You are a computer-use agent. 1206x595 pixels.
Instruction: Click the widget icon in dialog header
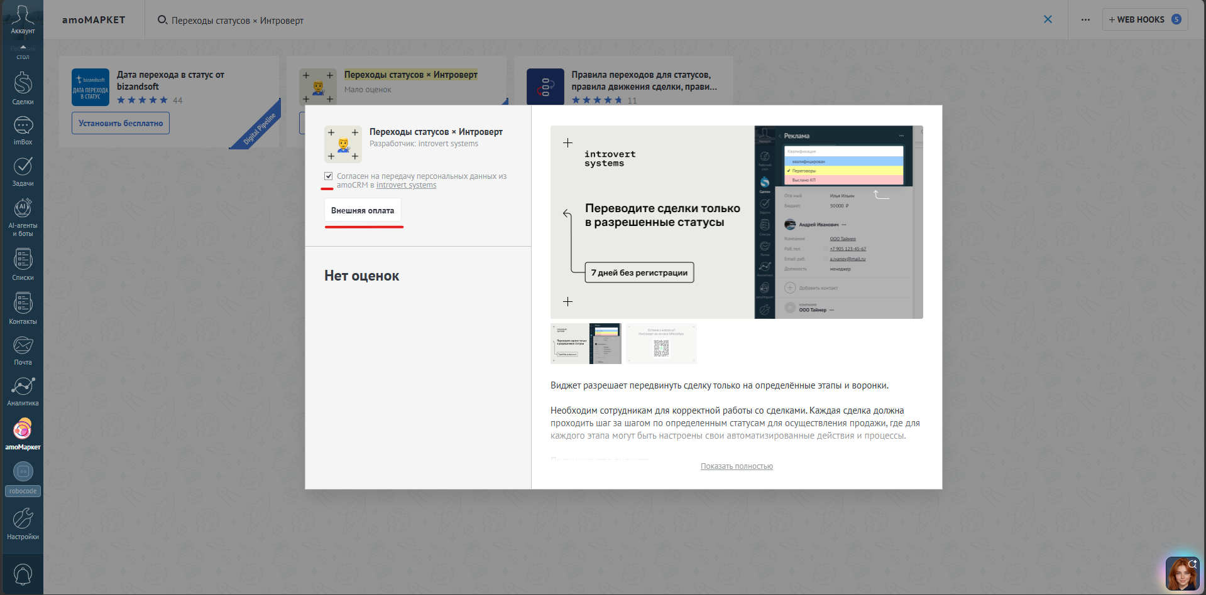tap(343, 144)
